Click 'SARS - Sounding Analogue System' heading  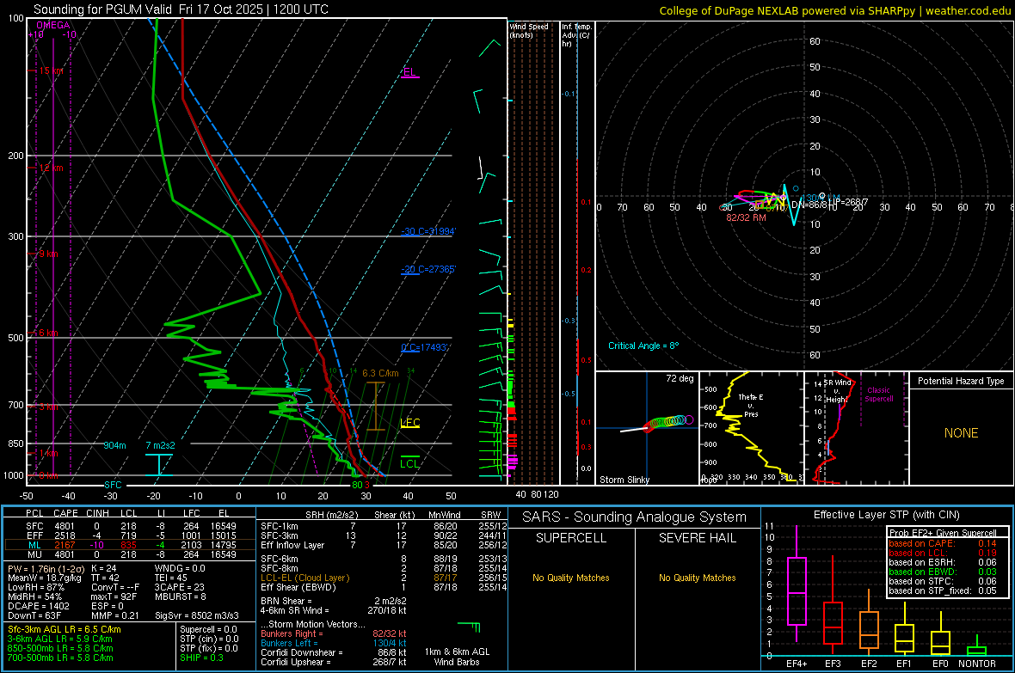click(634, 517)
